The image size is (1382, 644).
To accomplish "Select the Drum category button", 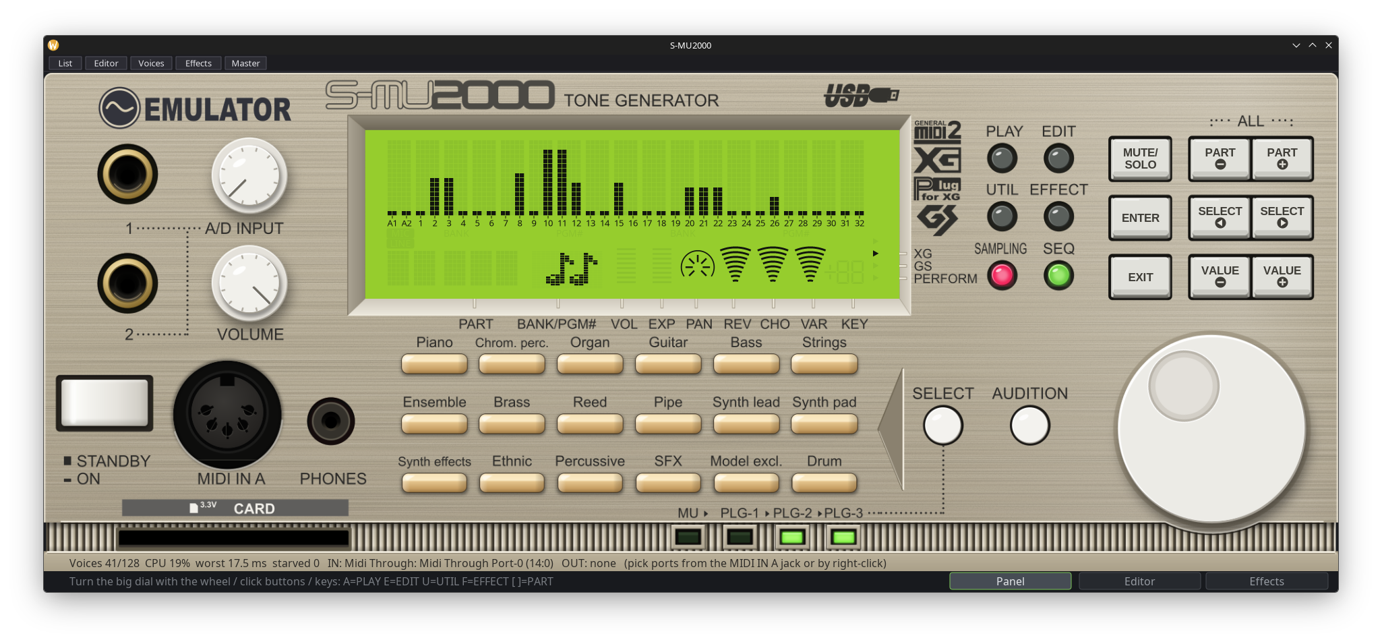I will (x=824, y=483).
